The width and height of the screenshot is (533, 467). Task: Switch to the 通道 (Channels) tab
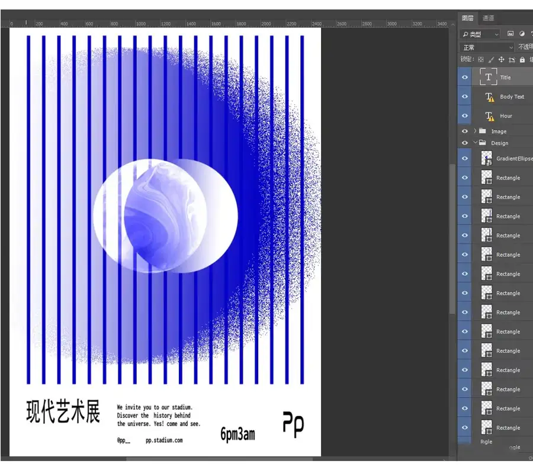click(489, 18)
